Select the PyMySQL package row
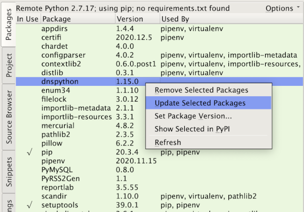 [x=160, y=170]
